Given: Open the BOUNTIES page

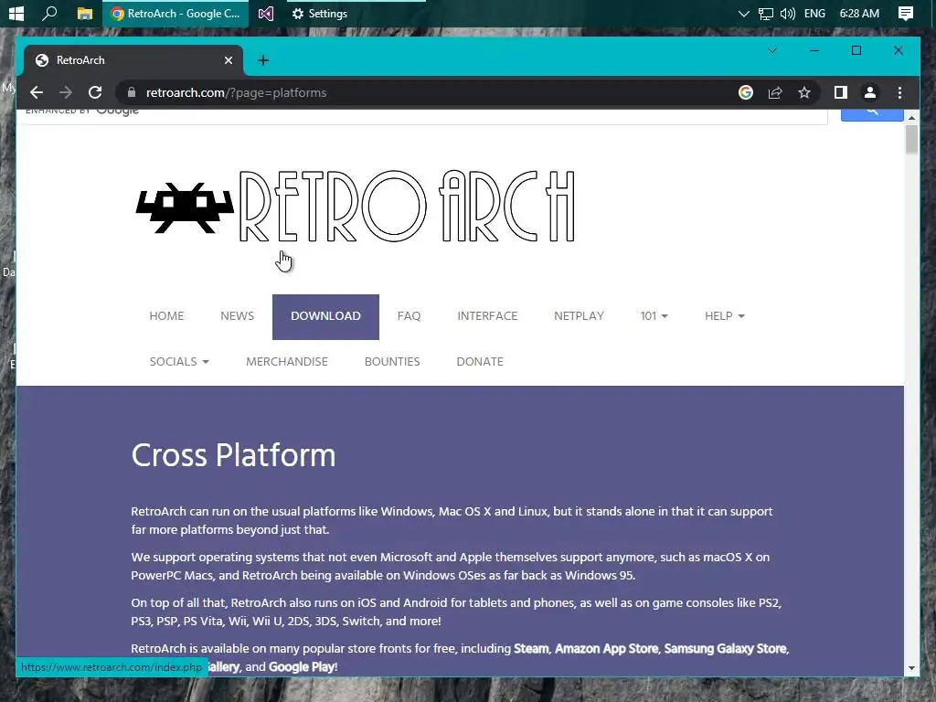Looking at the screenshot, I should click(x=392, y=362).
